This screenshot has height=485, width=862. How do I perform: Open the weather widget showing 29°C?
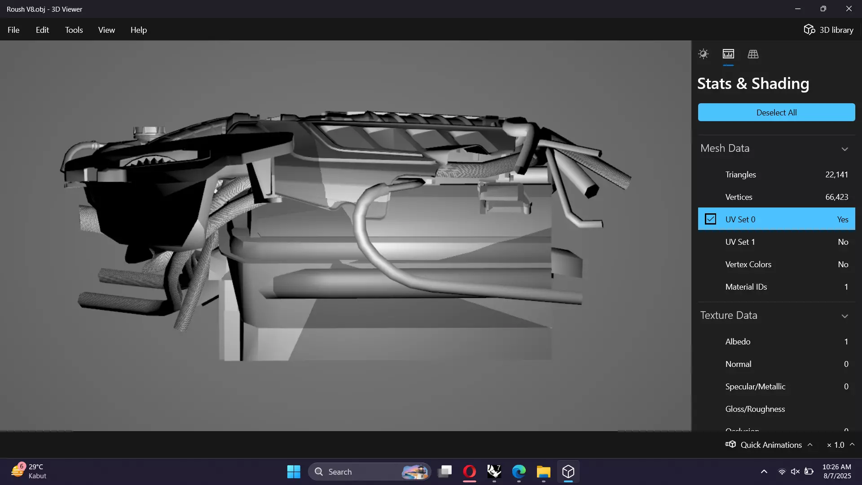[x=29, y=472]
